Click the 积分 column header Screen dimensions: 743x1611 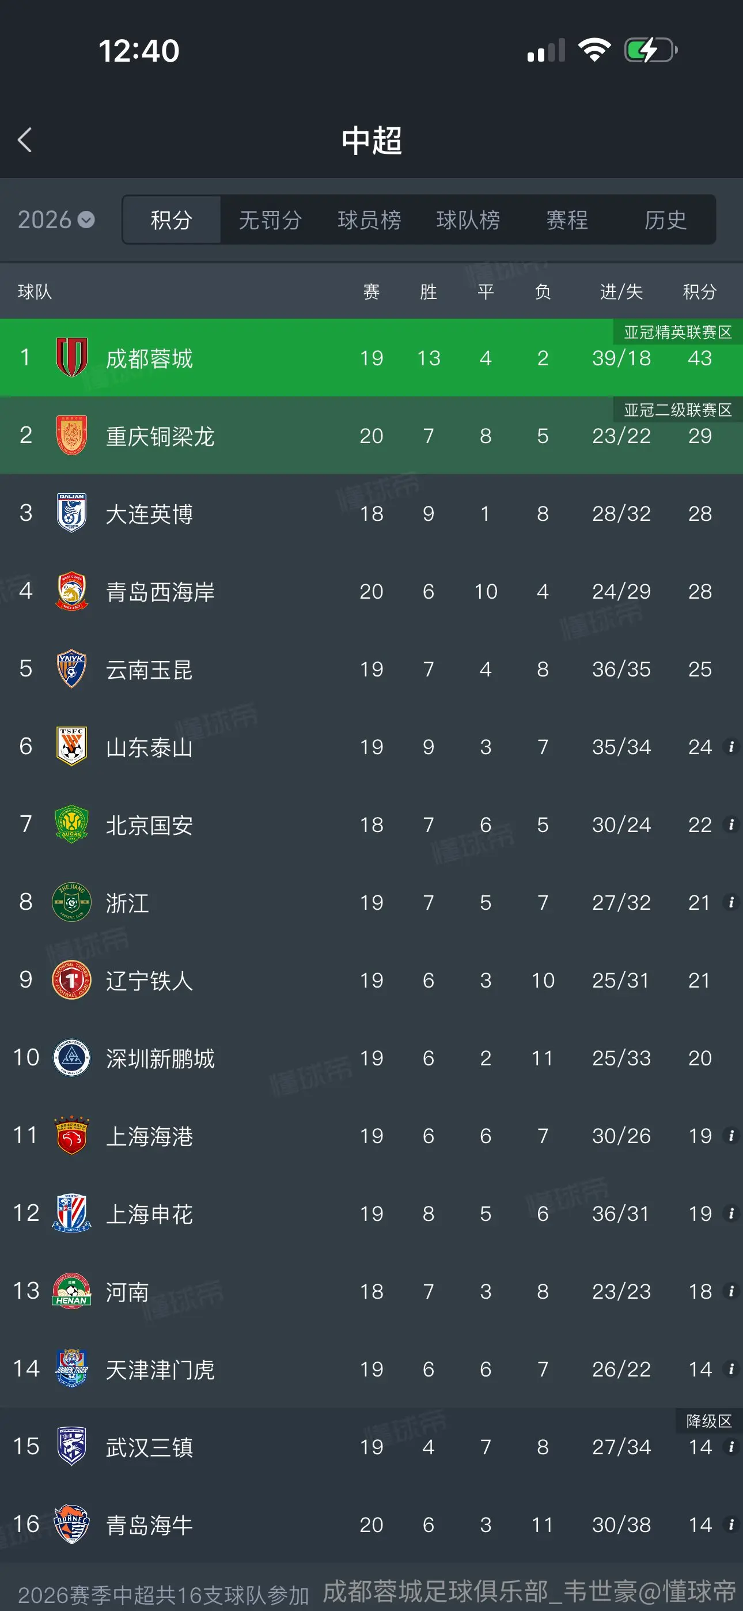[x=699, y=292]
